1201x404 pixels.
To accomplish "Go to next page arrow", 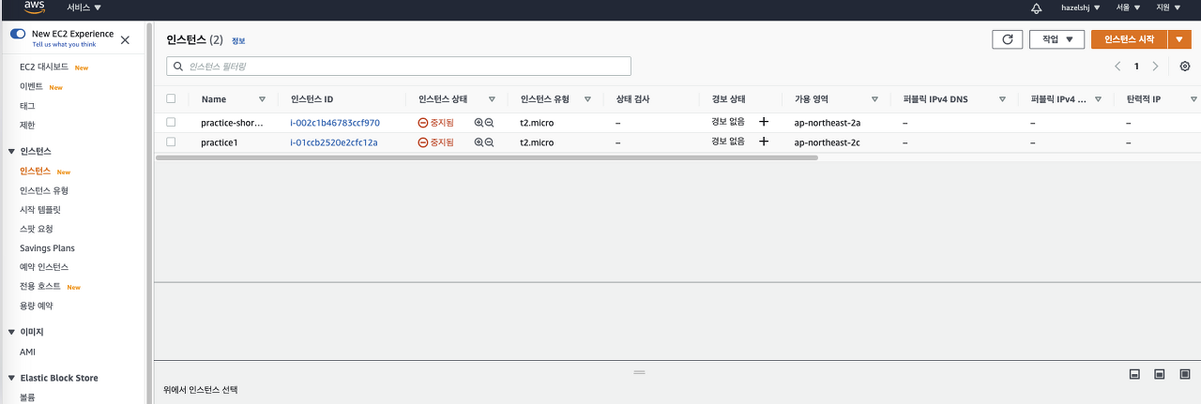I will [1155, 67].
